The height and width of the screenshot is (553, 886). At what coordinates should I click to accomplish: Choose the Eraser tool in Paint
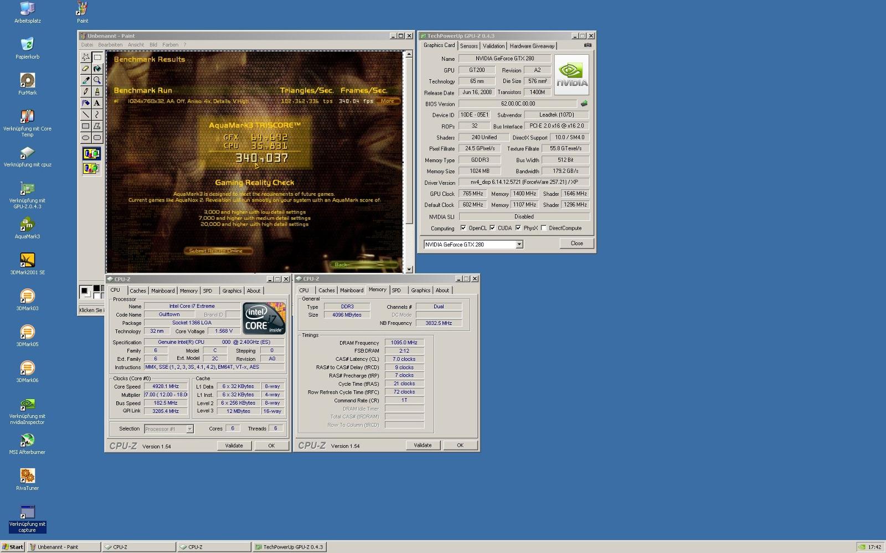point(85,69)
